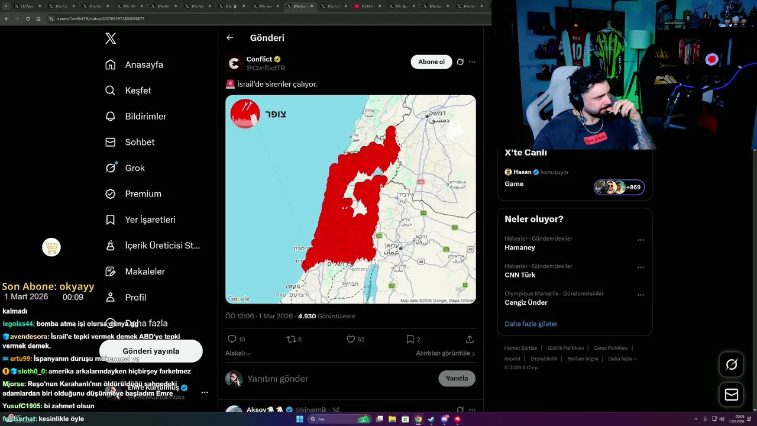
Task: Open account menu dots beside Emre Kurtulmuş
Action: [x=205, y=392]
